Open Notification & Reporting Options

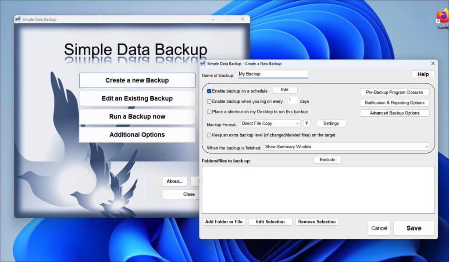[394, 103]
